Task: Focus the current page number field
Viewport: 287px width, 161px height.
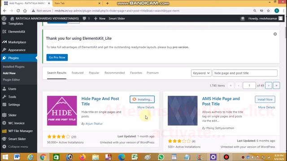Action: tap(249, 85)
